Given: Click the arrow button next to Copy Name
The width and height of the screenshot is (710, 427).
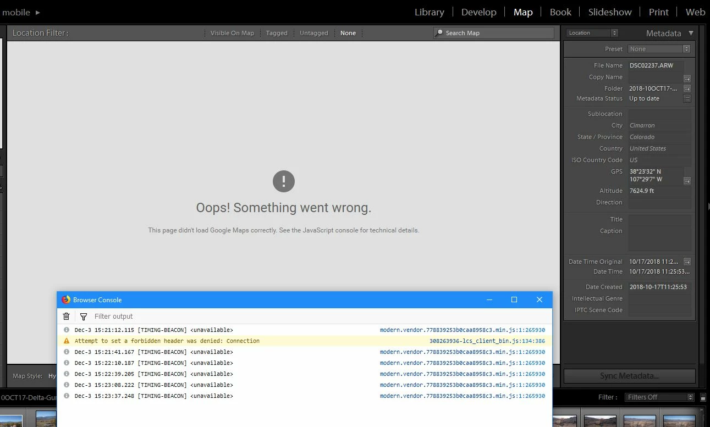Looking at the screenshot, I should [x=687, y=79].
